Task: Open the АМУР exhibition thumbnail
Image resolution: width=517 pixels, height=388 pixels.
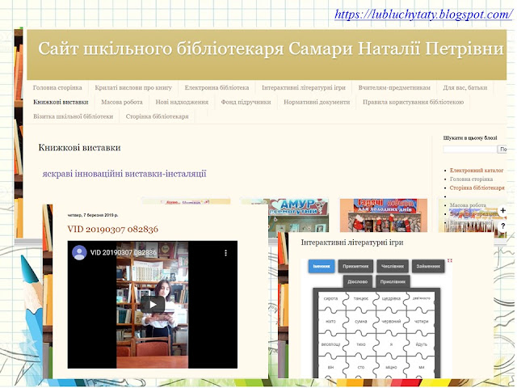Action: [299, 217]
